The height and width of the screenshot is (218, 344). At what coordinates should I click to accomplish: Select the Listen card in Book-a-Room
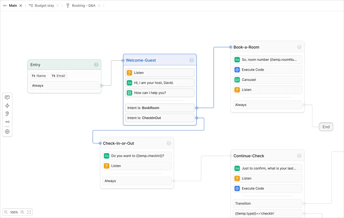(x=267, y=90)
